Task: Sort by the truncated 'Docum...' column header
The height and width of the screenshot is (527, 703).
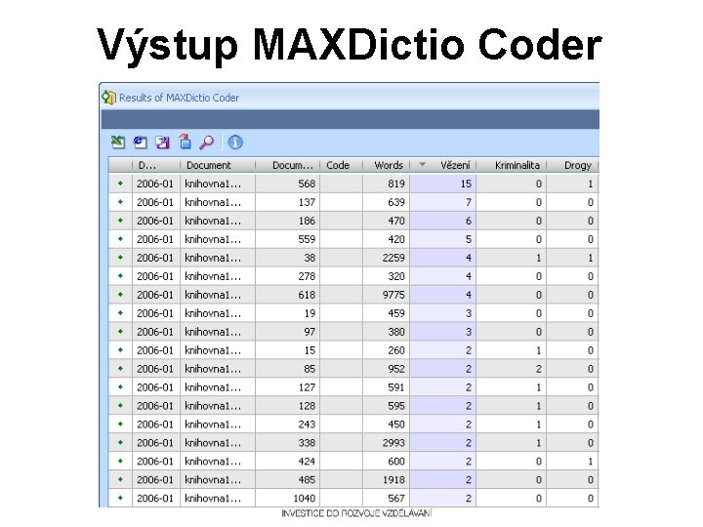Action: pyautogui.click(x=287, y=165)
